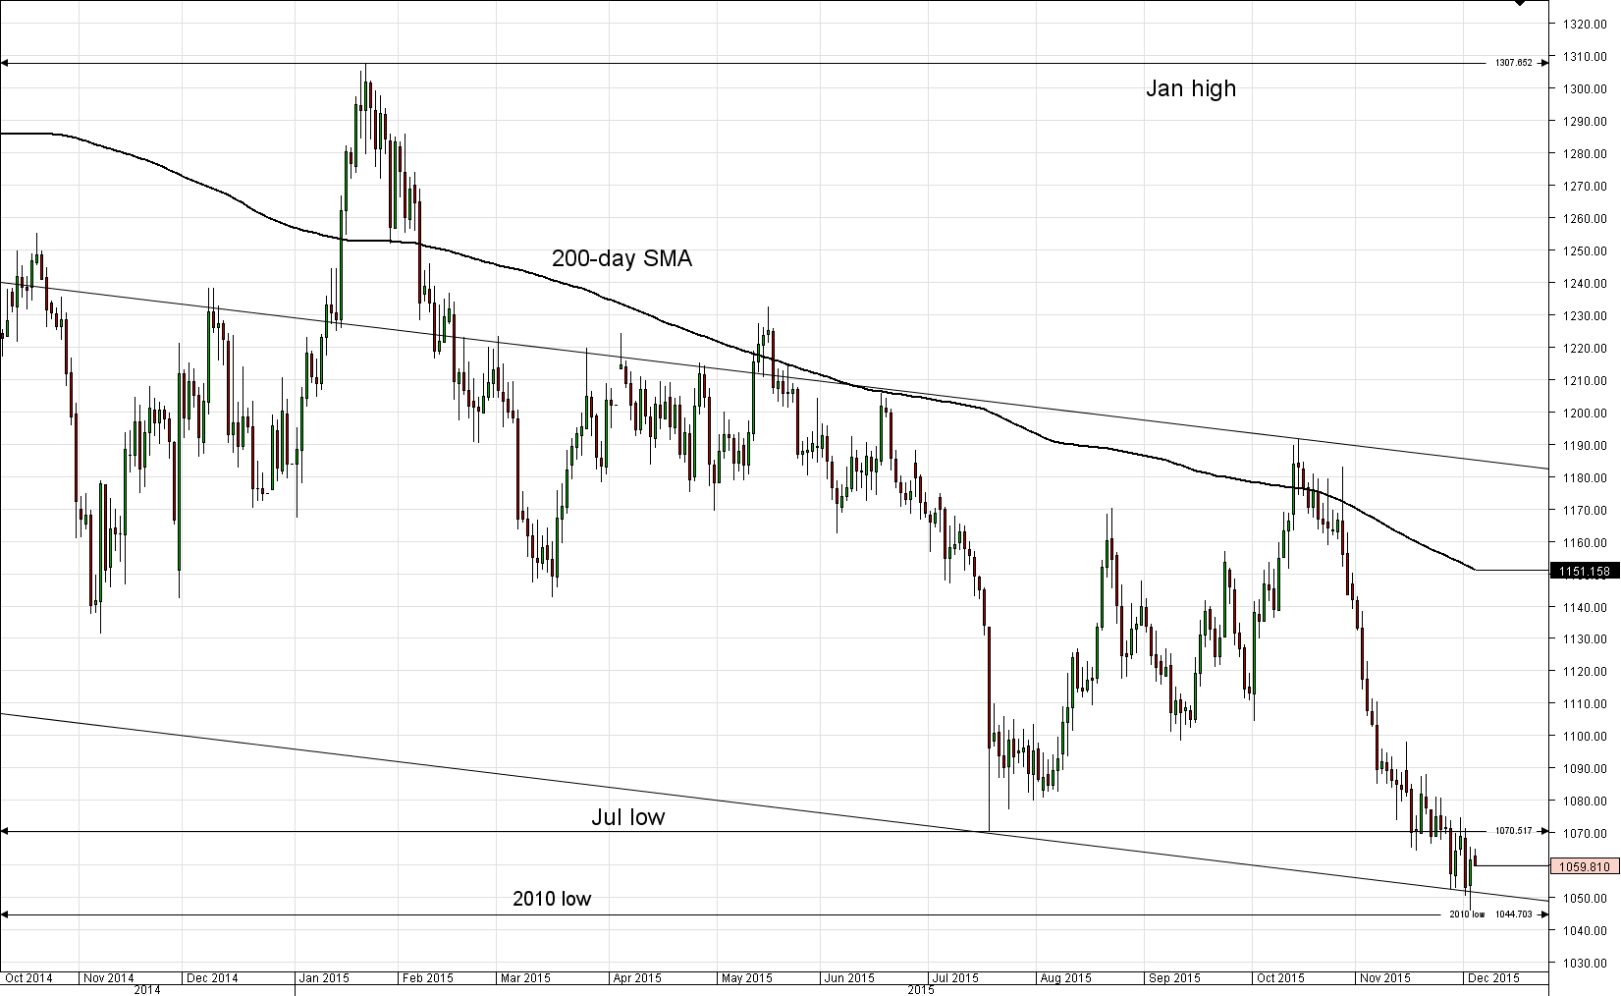Viewport: 1621px width, 996px height.
Task: Click the left arrowhead of the Jan high line
Action: click(x=4, y=63)
